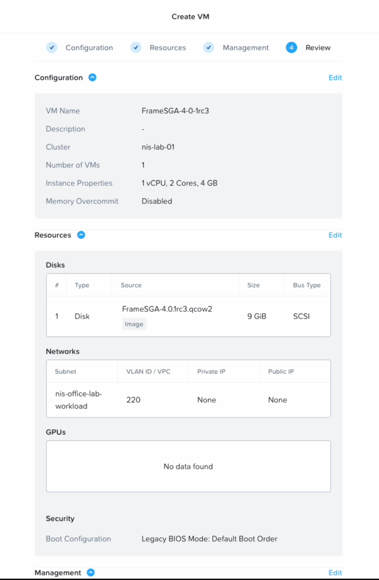Collapse the Resources section
The width and height of the screenshot is (379, 580).
pyautogui.click(x=81, y=235)
